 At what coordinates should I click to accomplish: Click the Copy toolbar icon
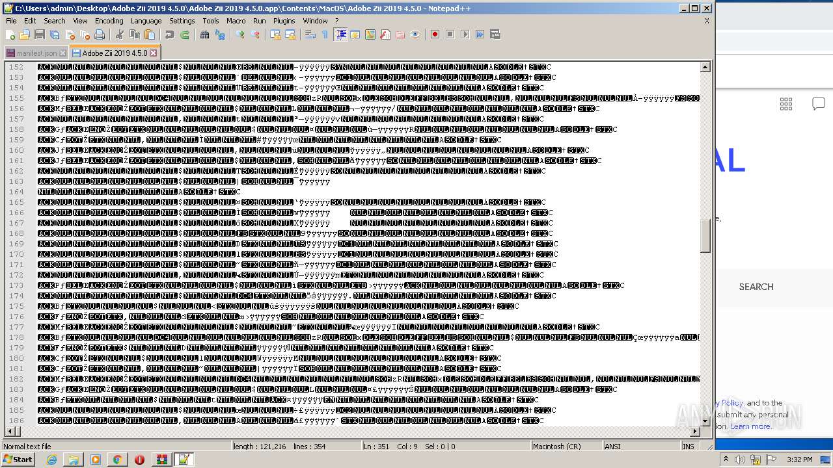134,34
